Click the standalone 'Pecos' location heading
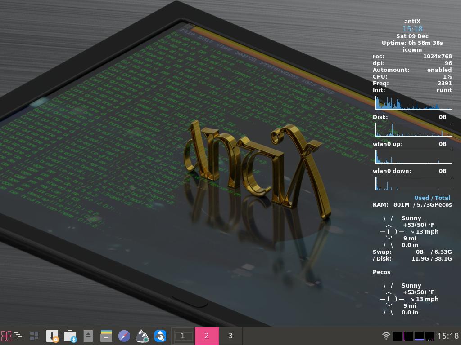Image resolution: width=461 pixels, height=345 pixels. (x=381, y=272)
